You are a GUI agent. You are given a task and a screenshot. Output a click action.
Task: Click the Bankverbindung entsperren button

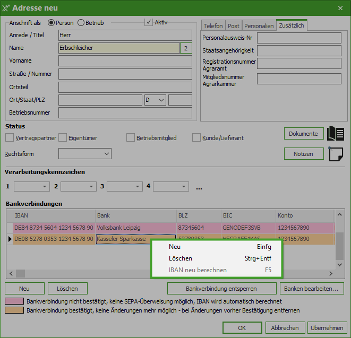click(x=221, y=289)
